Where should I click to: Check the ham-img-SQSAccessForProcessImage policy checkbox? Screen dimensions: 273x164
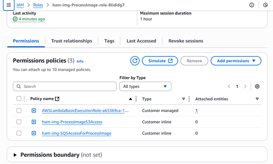point(19,133)
